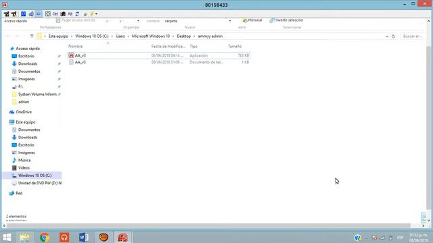The height and width of the screenshot is (243, 433).
Task: Open File Explorer from the taskbar
Action: point(25,237)
